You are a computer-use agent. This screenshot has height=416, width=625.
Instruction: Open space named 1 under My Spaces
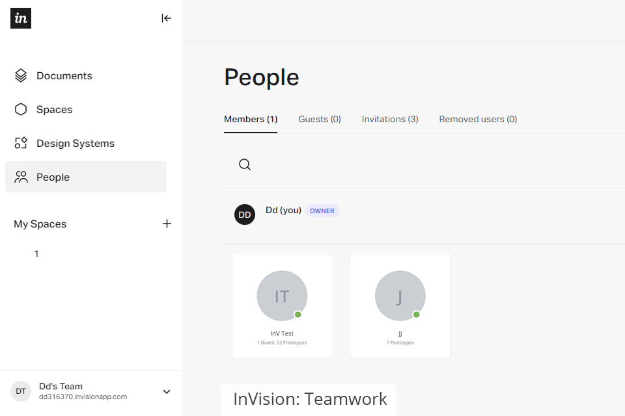pyautogui.click(x=36, y=254)
